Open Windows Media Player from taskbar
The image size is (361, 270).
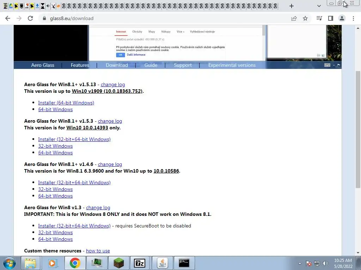[x=52, y=263]
